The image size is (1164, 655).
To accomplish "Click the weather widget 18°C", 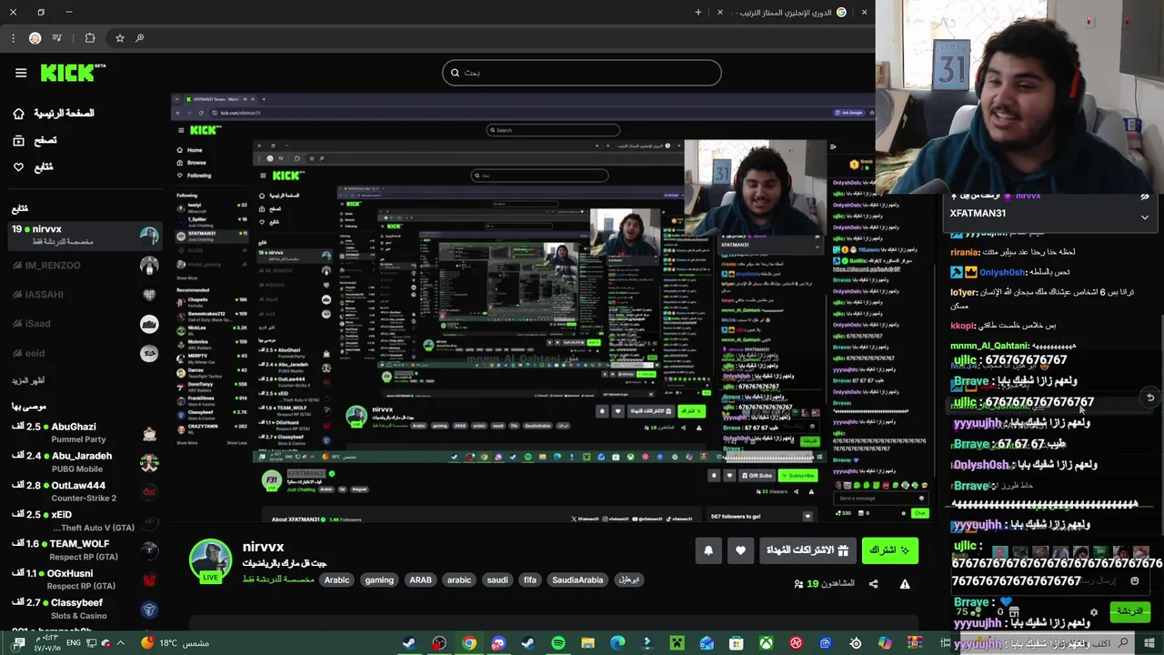I will point(175,643).
